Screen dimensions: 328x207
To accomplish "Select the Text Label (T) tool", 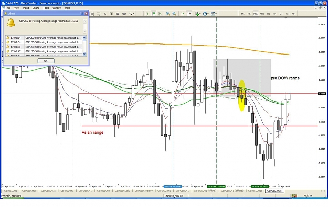I will click(111, 14).
